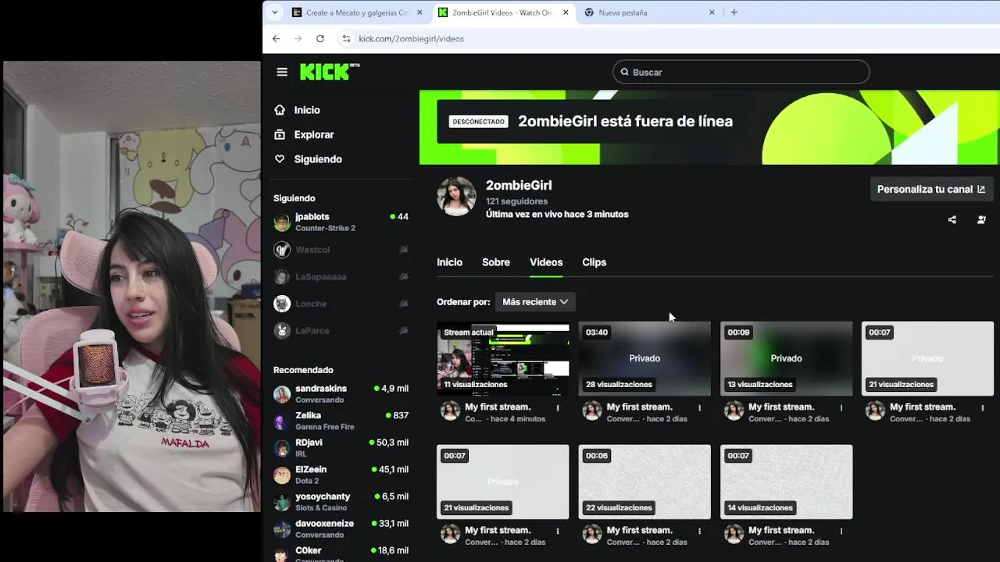1000x562 pixels.
Task: Open the 00:06 video thumbnail
Action: pyautogui.click(x=645, y=482)
